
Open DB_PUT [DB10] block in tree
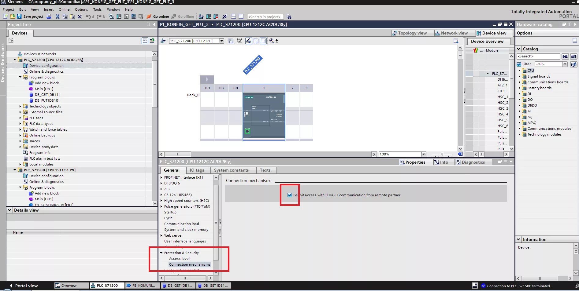pos(47,100)
